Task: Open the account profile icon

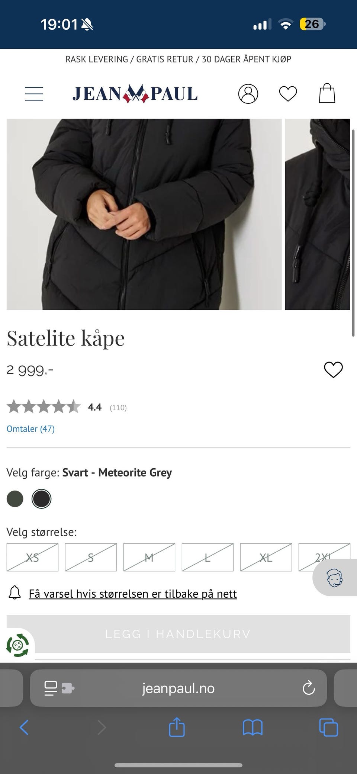Action: coord(248,93)
